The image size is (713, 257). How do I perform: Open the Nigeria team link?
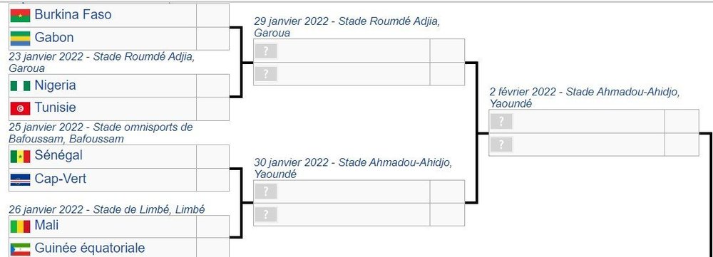coord(55,85)
